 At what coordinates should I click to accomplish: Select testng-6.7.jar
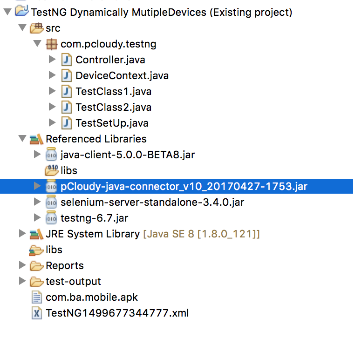(x=95, y=218)
